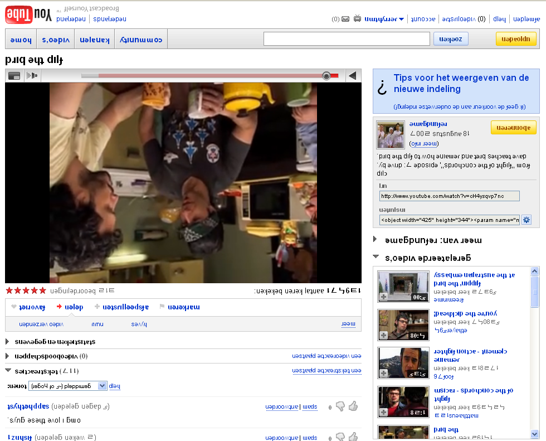The image size is (546, 441).
Task: Click thumbs down on sapphethyst's comment
Action: [340, 406]
